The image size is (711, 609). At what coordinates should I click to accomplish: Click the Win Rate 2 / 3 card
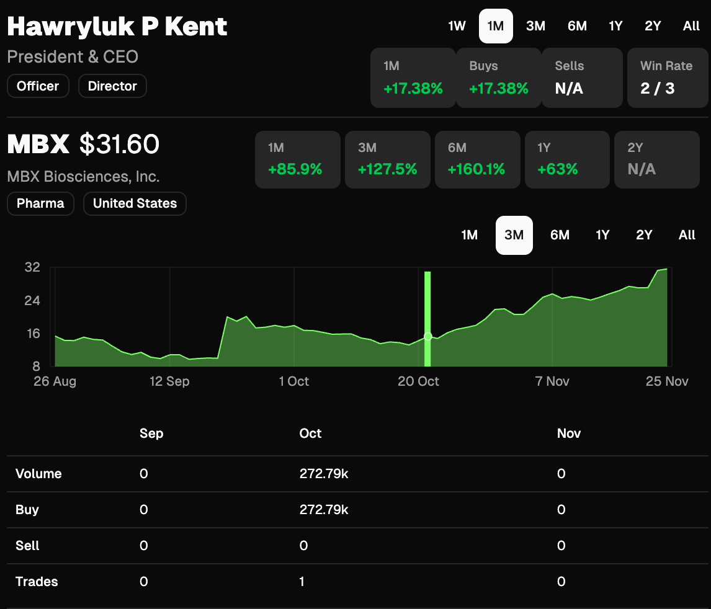click(668, 78)
